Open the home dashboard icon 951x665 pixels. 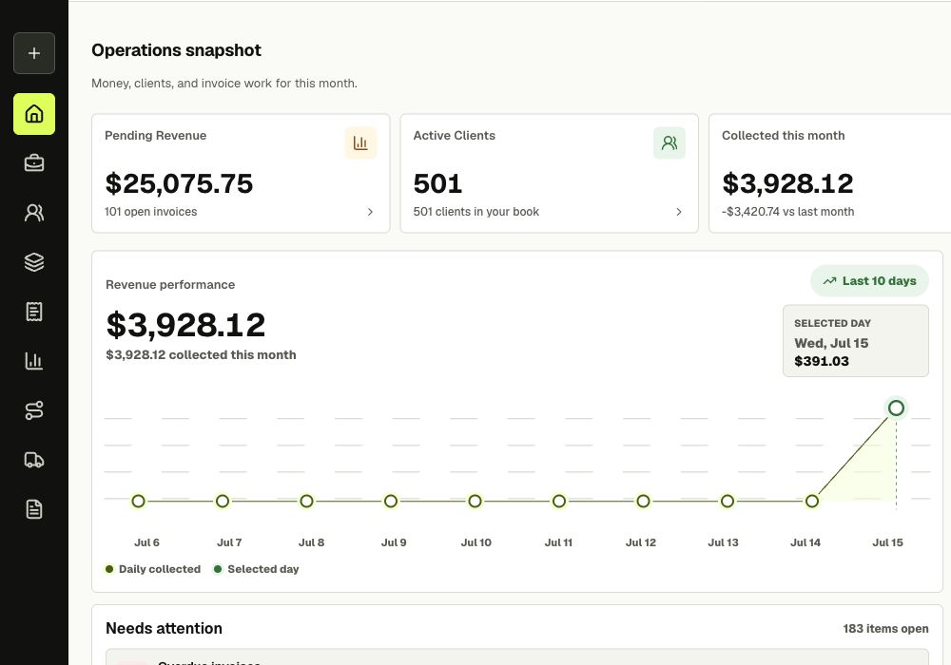[34, 114]
